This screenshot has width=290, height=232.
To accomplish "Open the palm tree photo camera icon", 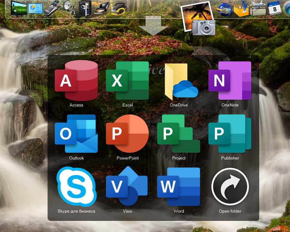I will (x=198, y=18).
